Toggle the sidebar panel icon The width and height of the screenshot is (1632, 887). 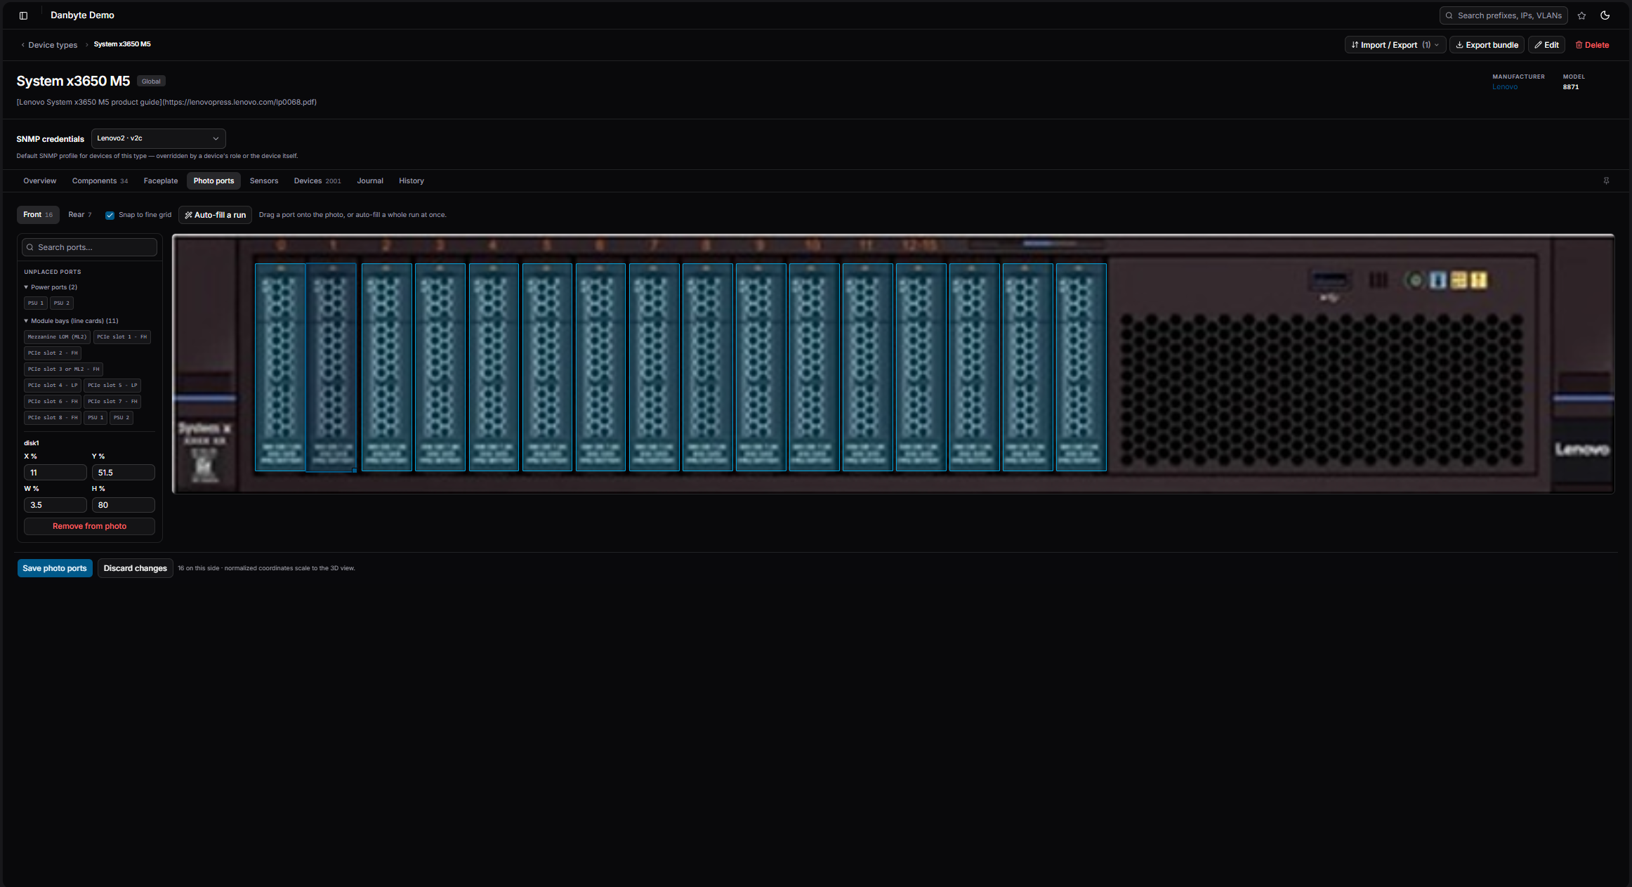tap(23, 15)
